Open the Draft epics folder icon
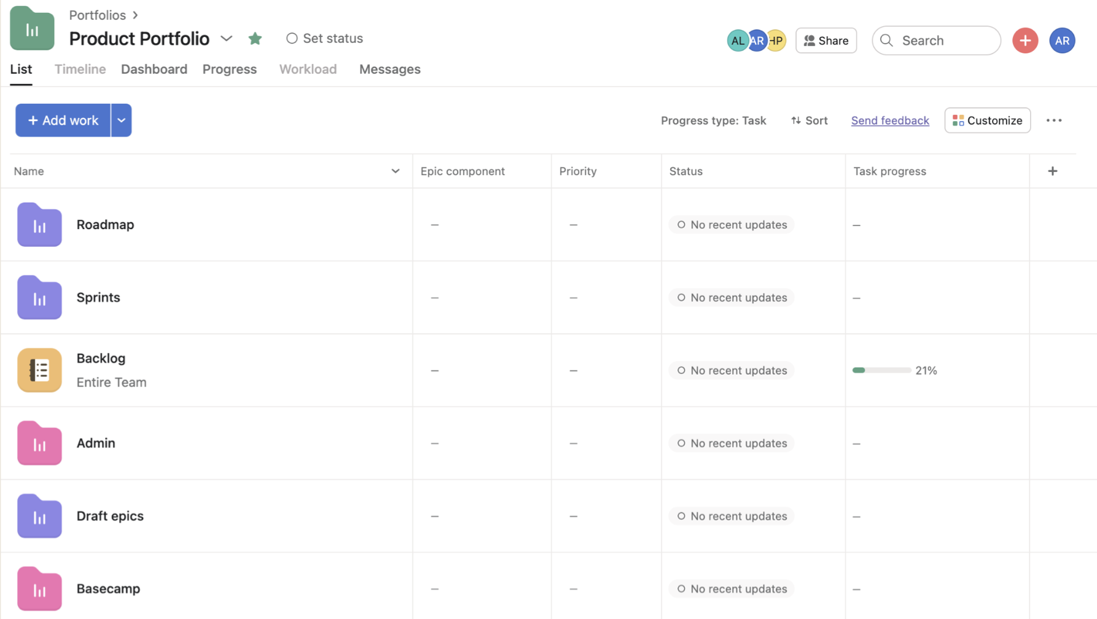This screenshot has width=1097, height=619. [x=39, y=516]
